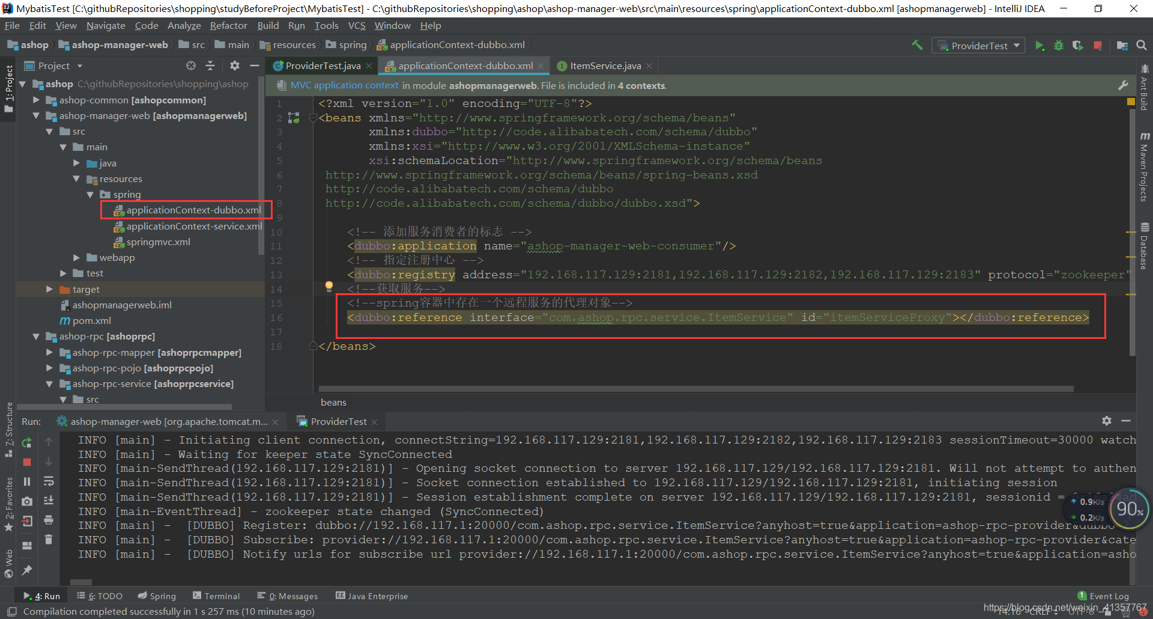The image size is (1153, 619).
Task: Toggle the 1: Project sidebar tab
Action: (8, 89)
